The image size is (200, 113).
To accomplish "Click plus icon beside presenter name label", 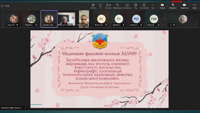I will [26, 108].
